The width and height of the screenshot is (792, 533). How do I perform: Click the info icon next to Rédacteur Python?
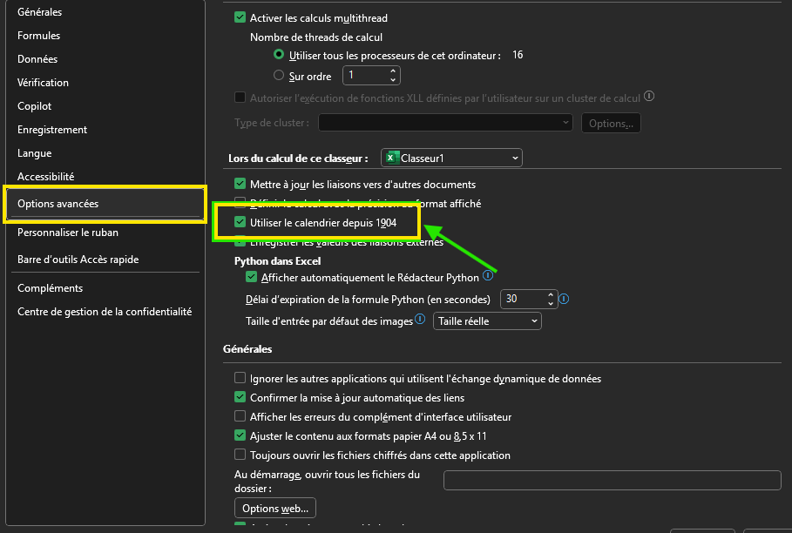pyautogui.click(x=488, y=277)
